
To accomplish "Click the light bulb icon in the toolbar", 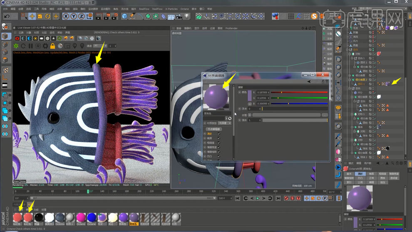I will tap(187, 16).
